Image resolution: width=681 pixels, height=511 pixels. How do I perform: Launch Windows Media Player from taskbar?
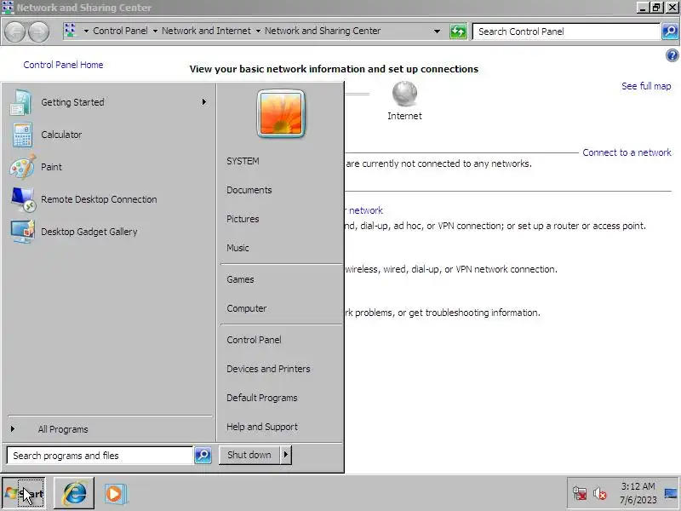[115, 494]
